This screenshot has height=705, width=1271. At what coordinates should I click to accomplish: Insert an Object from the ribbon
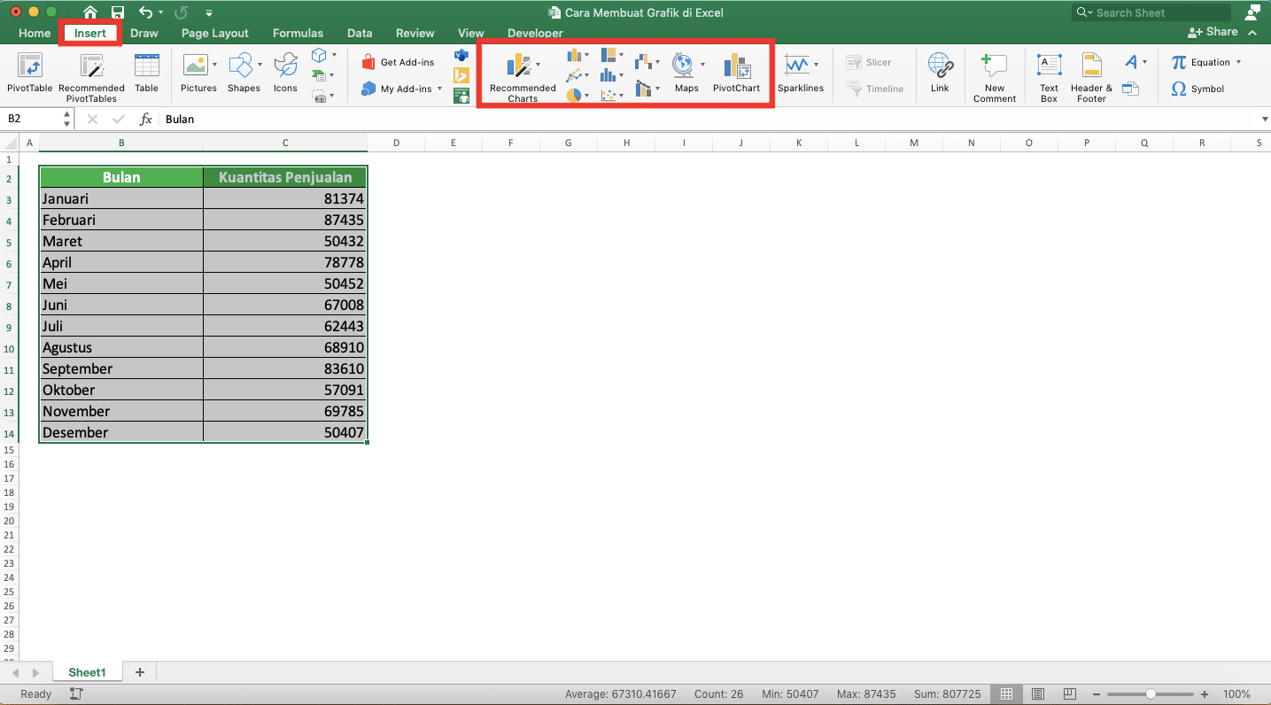(1130, 89)
